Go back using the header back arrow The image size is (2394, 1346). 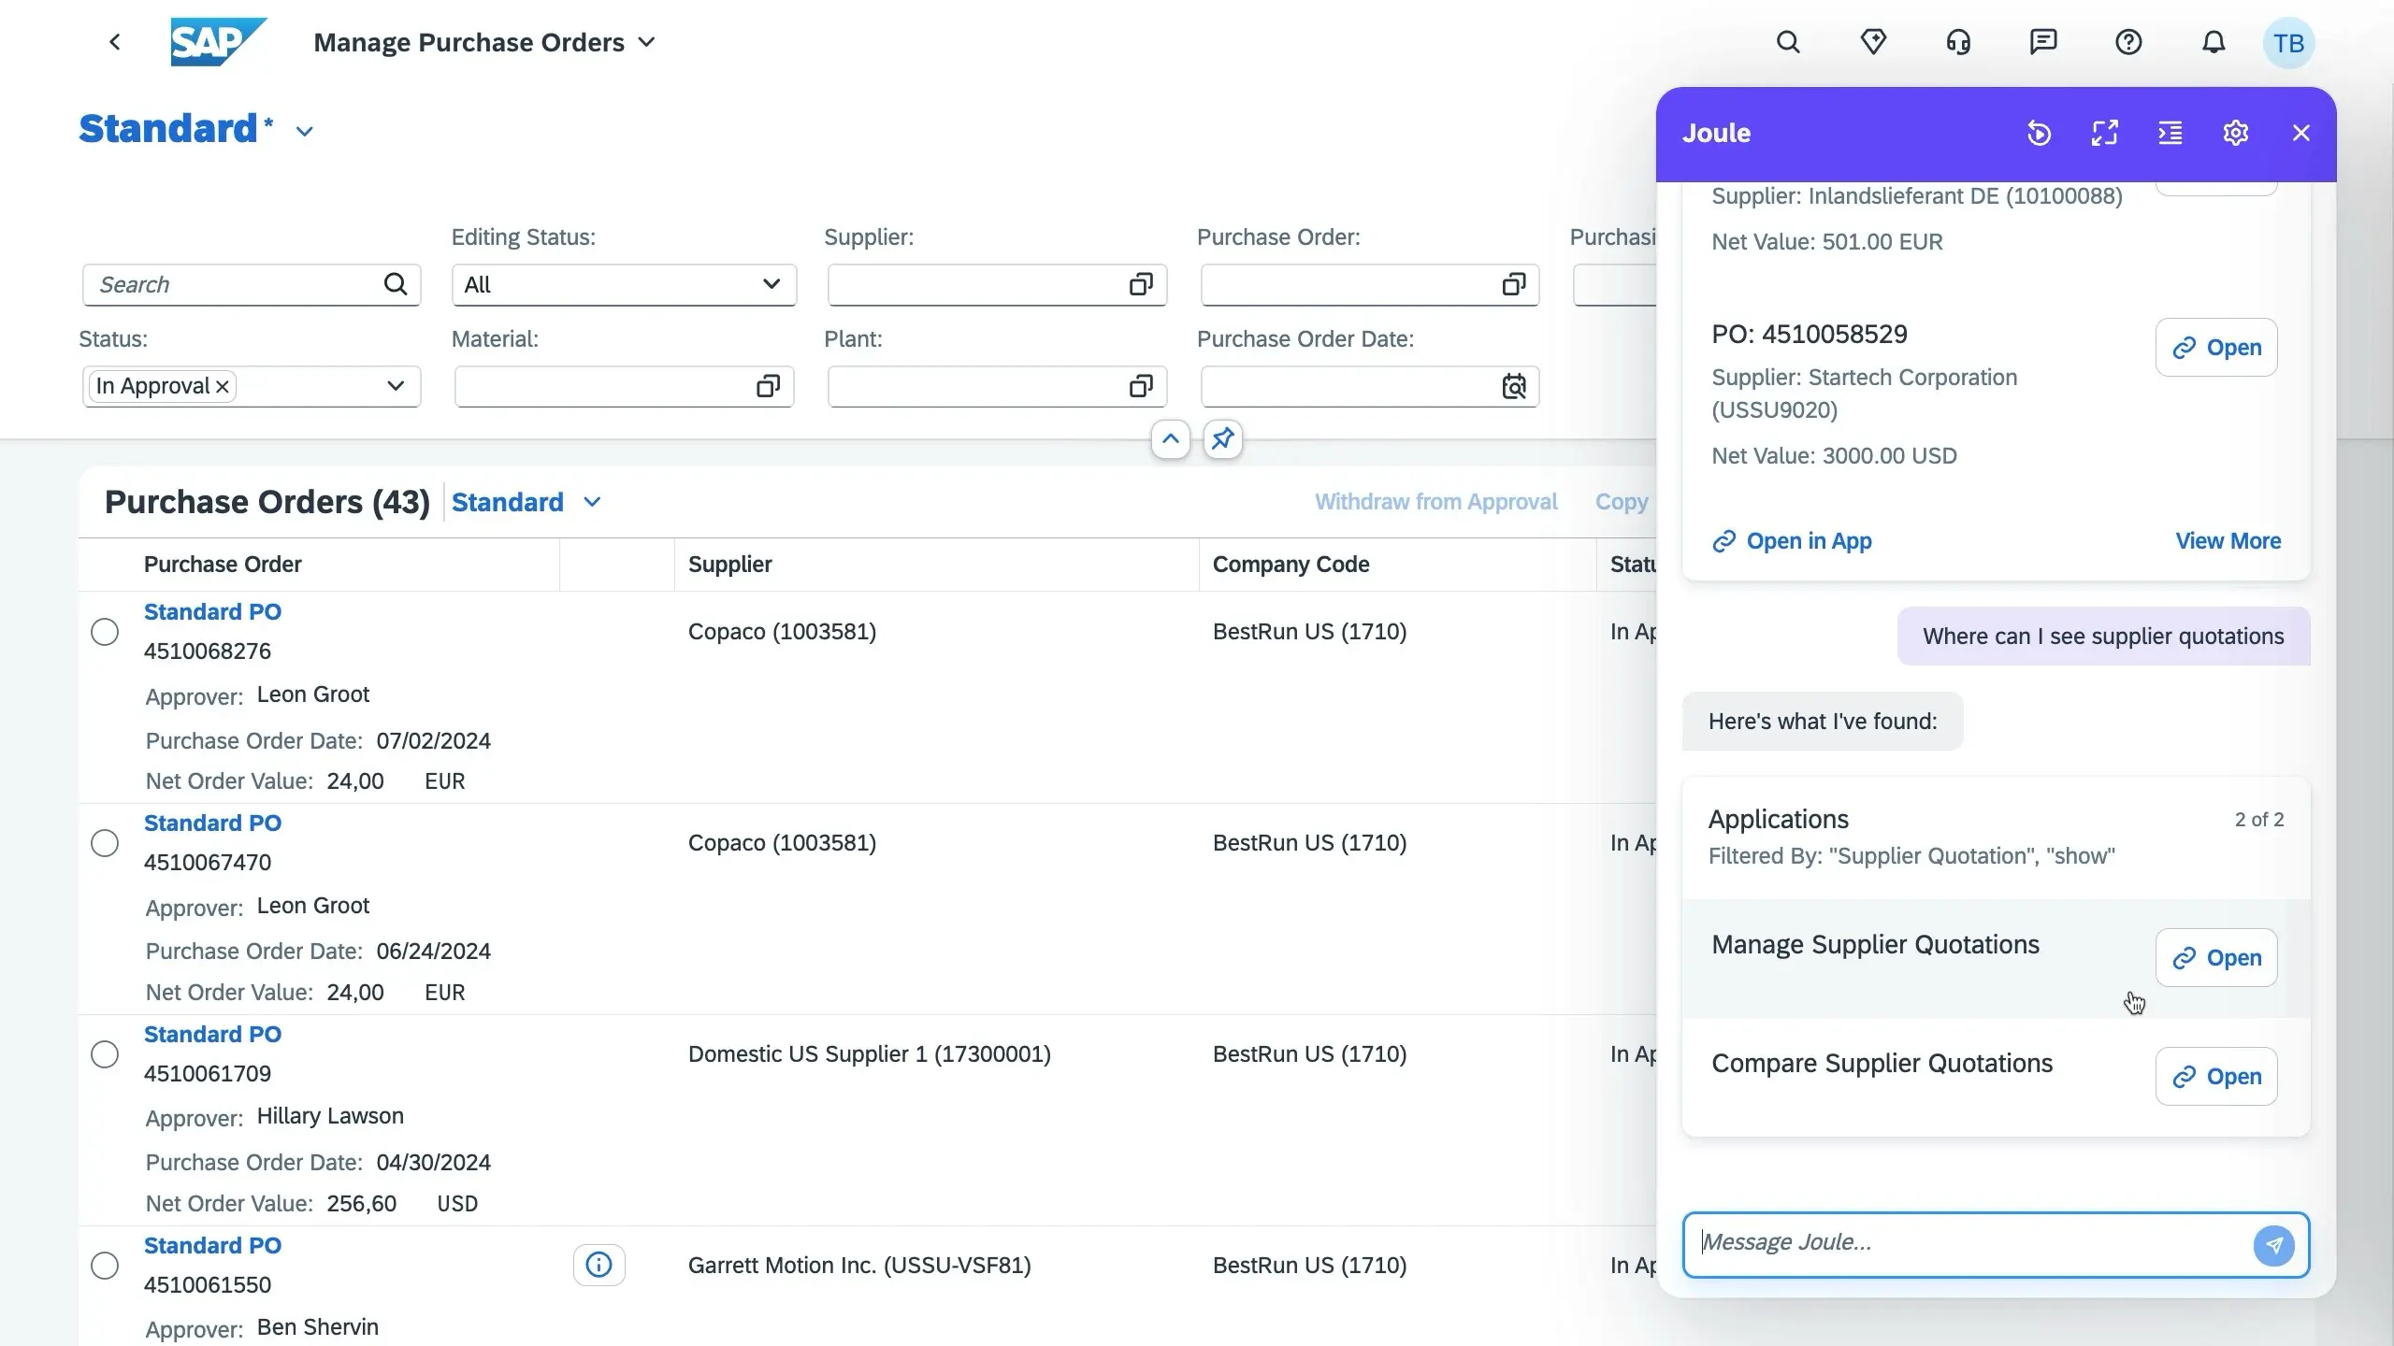[x=114, y=42]
